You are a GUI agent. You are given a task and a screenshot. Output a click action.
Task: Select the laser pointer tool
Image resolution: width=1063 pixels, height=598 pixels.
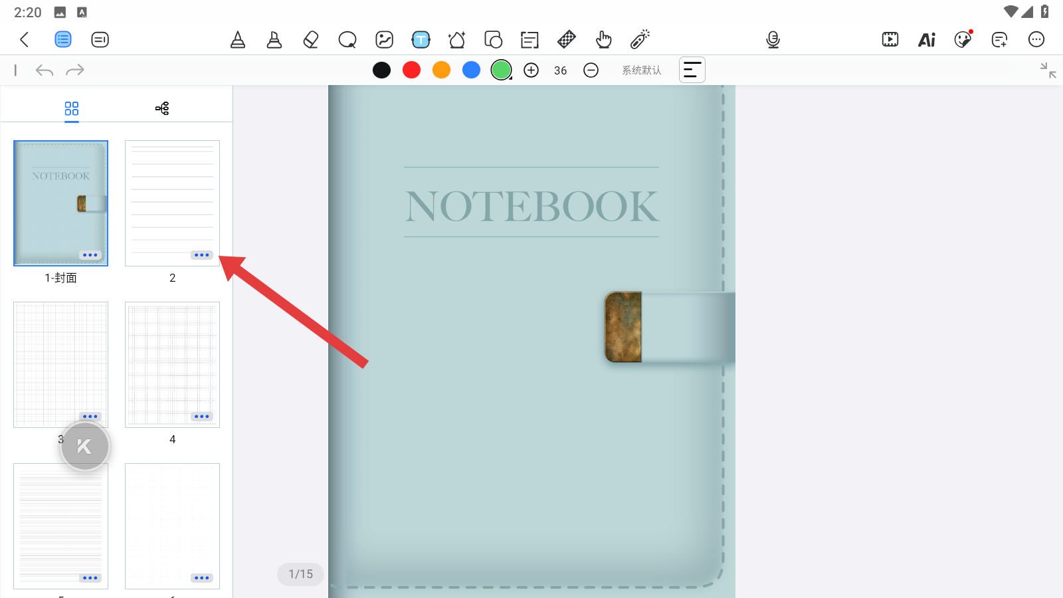point(640,40)
